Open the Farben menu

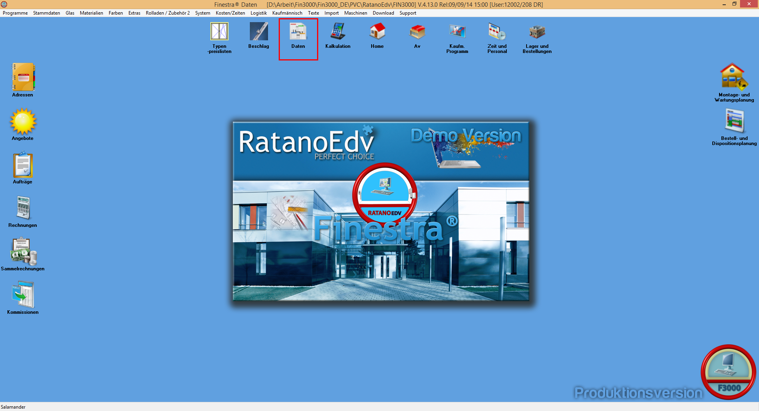116,13
